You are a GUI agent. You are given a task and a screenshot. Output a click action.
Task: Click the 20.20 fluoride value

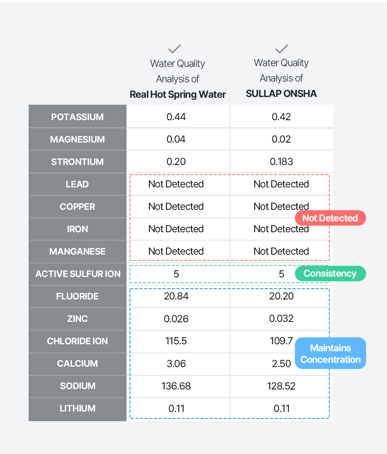click(x=281, y=296)
